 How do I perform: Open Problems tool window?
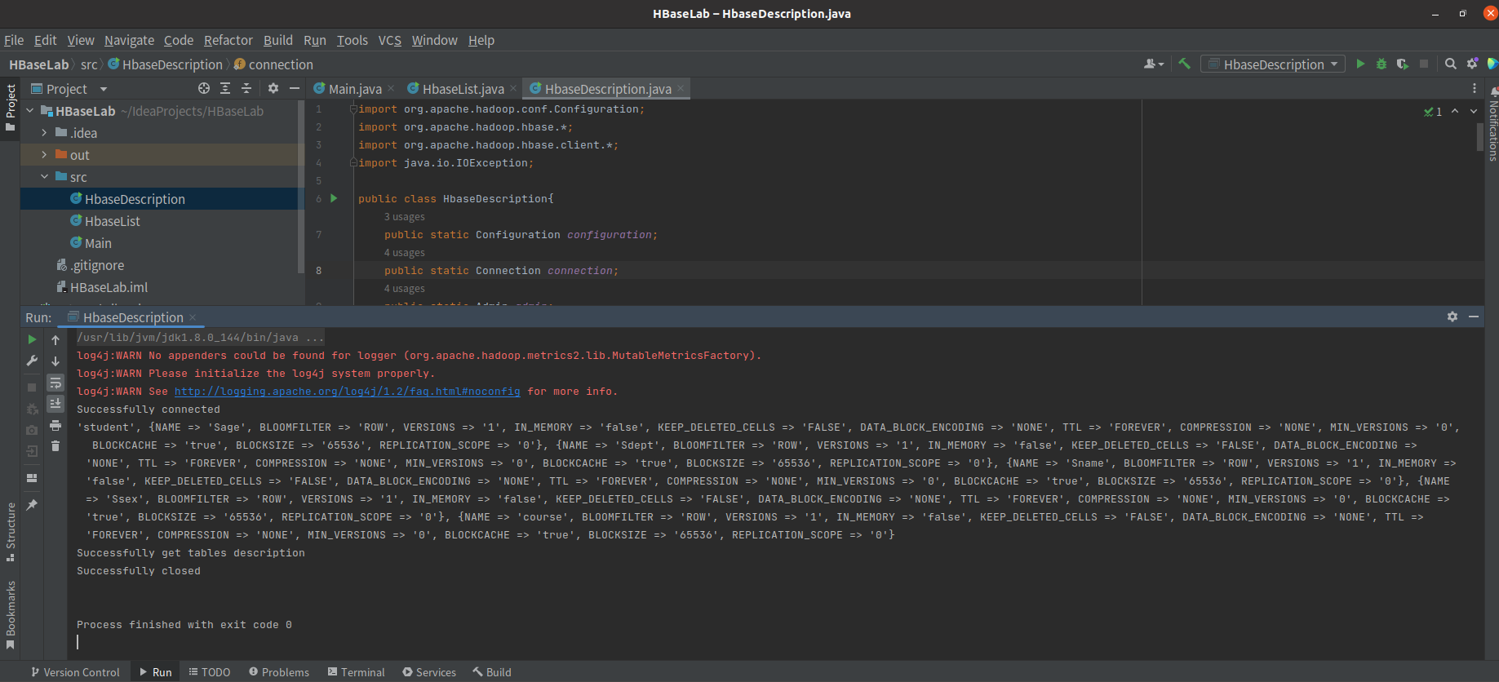[x=279, y=672]
